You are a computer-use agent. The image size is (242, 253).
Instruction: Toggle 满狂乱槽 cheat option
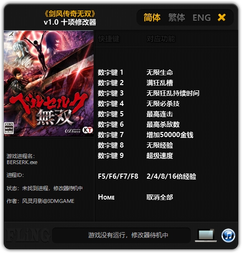160,83
